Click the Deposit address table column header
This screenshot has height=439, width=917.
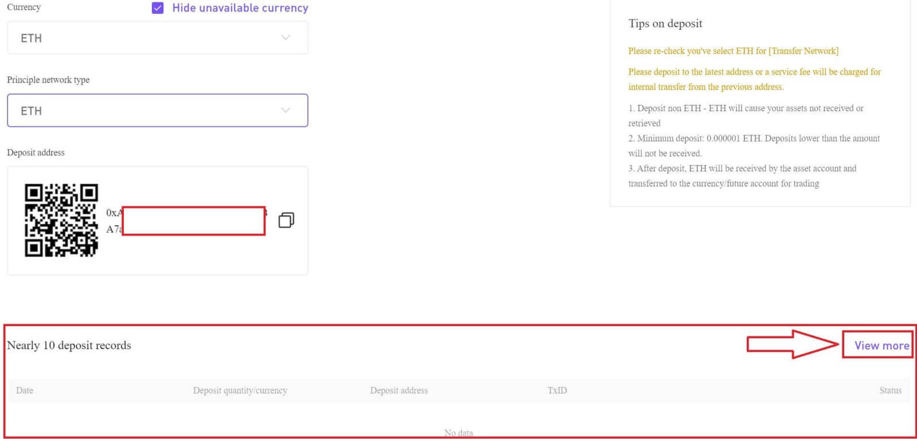(x=399, y=390)
